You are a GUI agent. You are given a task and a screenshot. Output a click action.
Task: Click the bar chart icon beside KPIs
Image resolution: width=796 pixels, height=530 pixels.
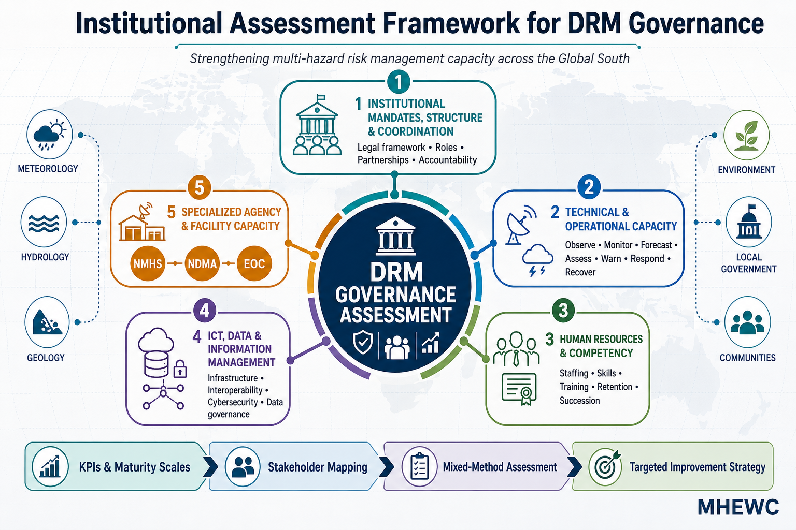coord(50,466)
